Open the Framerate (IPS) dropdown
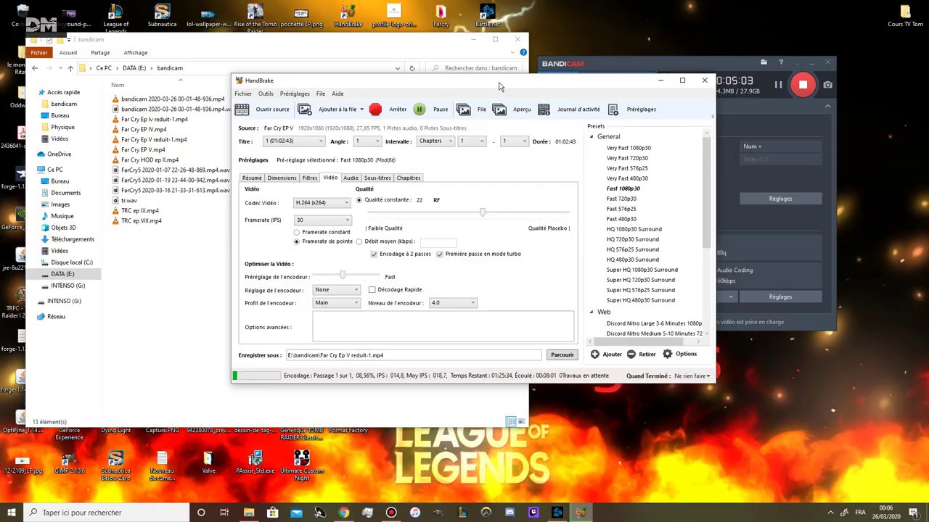929x522 pixels. click(x=322, y=220)
